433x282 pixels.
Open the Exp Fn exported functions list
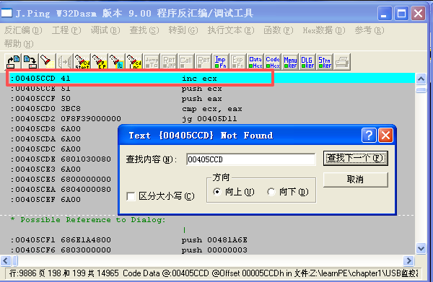click(x=238, y=61)
